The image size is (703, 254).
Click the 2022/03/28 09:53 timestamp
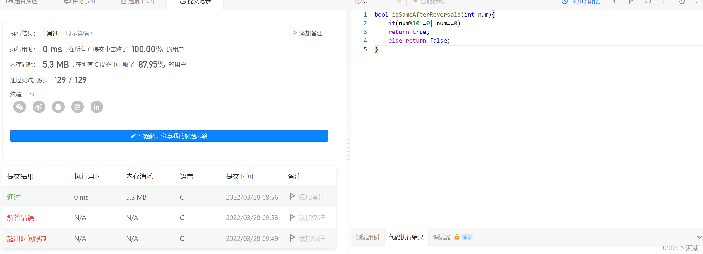pos(252,218)
